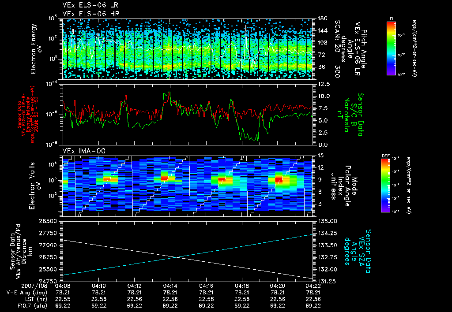Click the DEF color bar legend

(386, 186)
